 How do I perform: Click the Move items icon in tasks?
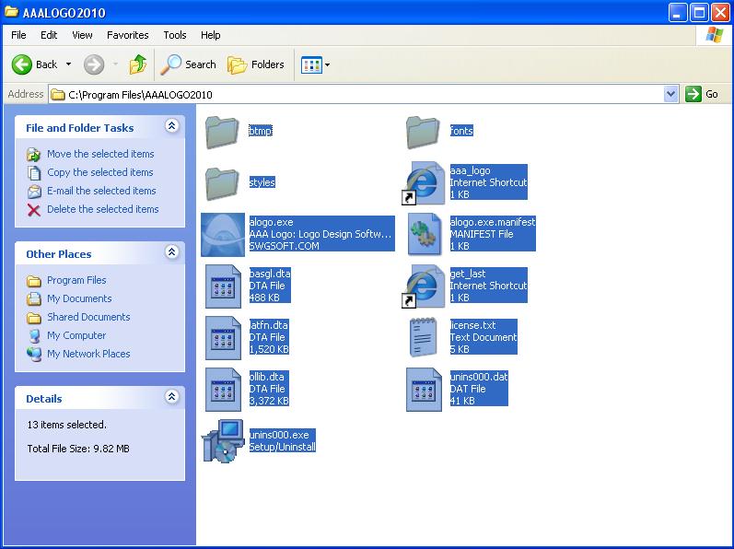click(x=34, y=155)
